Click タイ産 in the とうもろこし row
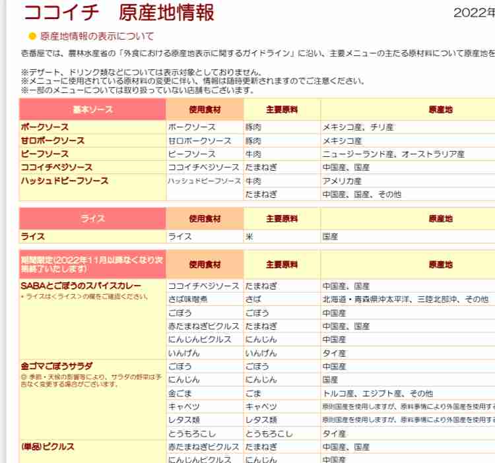 334,434
